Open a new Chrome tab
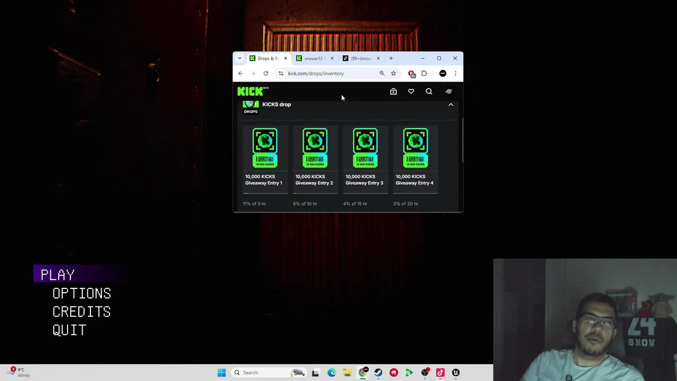 click(391, 58)
